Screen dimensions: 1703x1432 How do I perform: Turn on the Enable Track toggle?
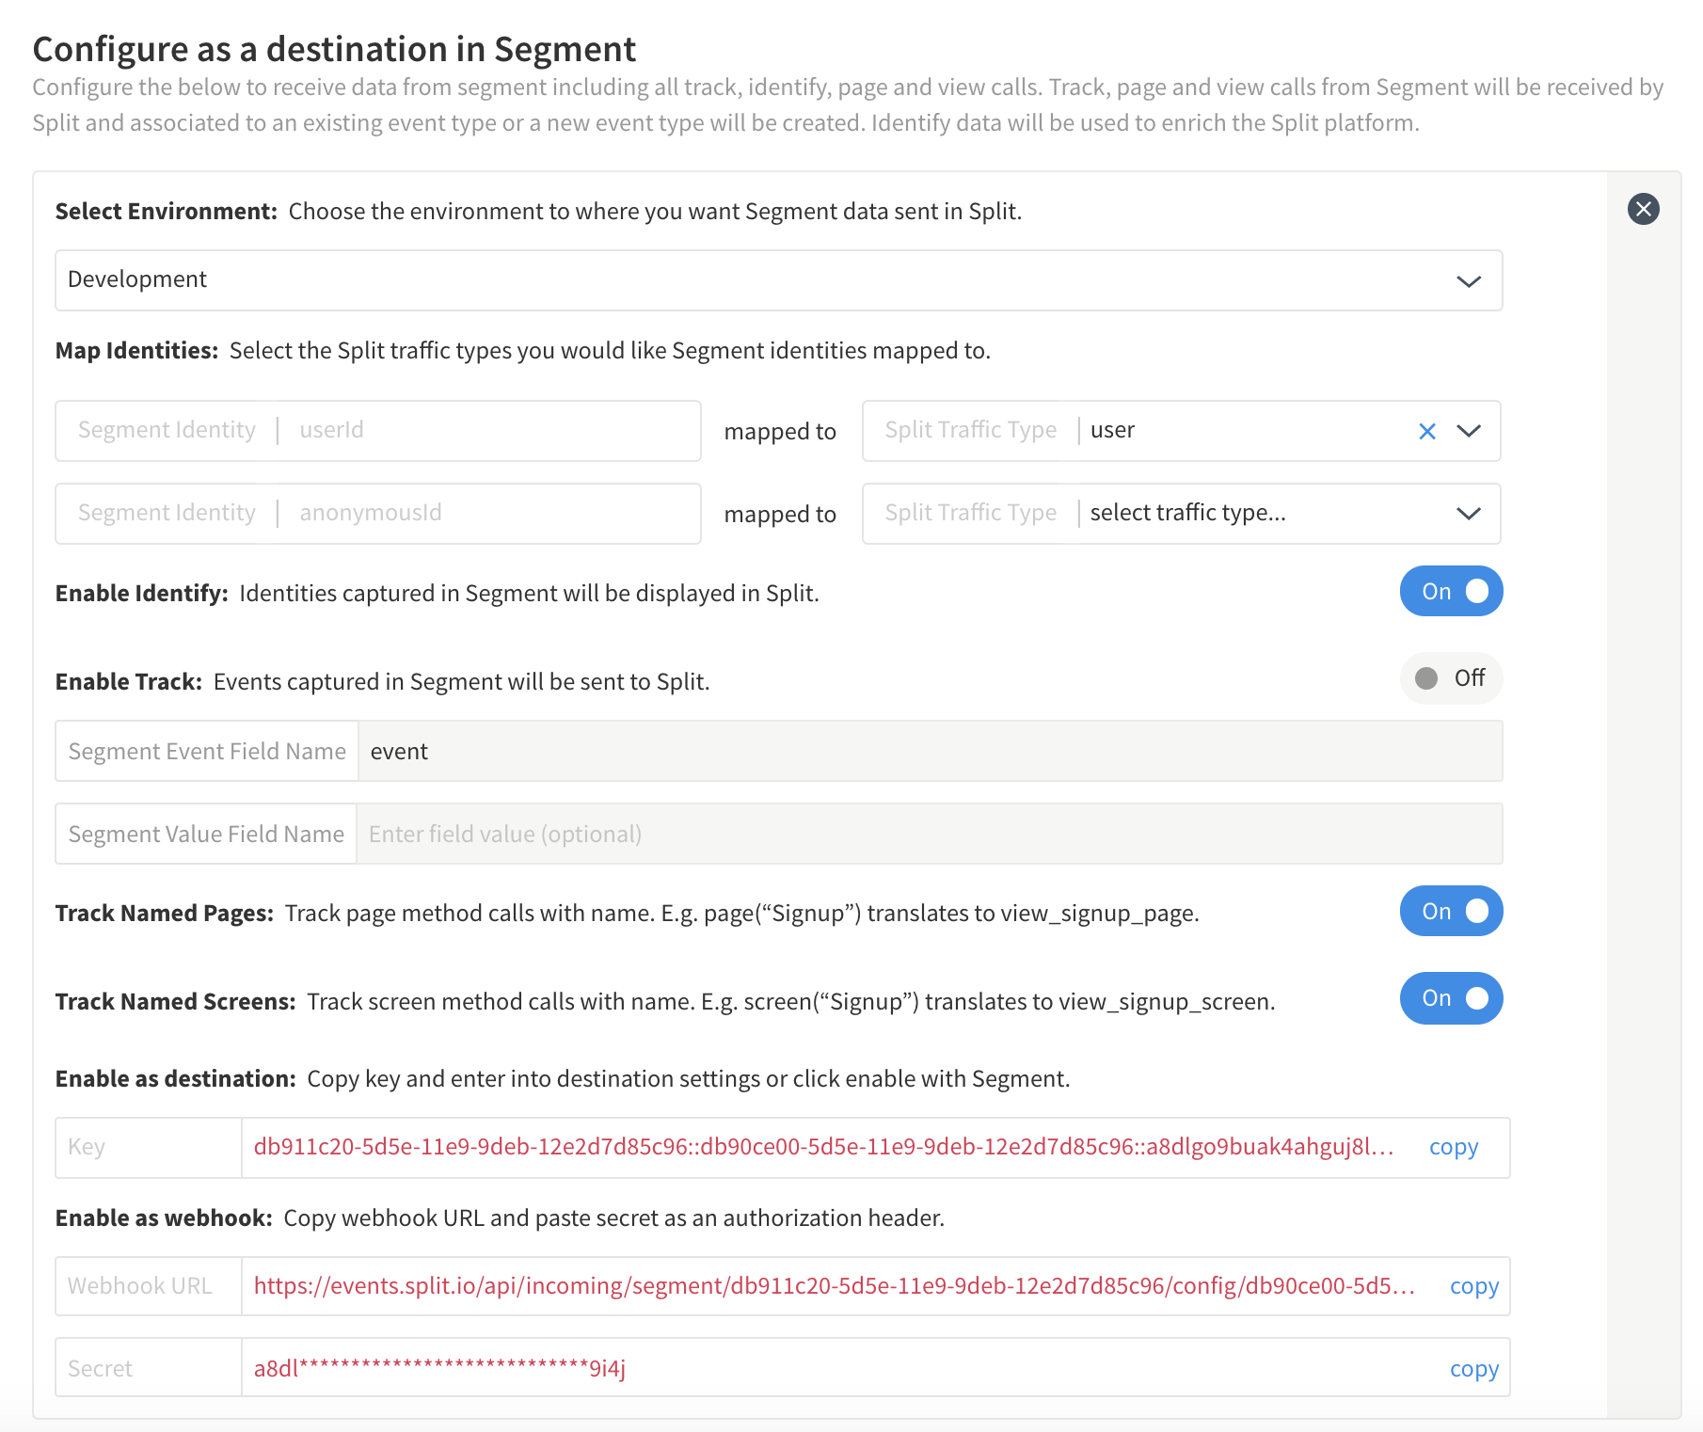[1450, 678]
